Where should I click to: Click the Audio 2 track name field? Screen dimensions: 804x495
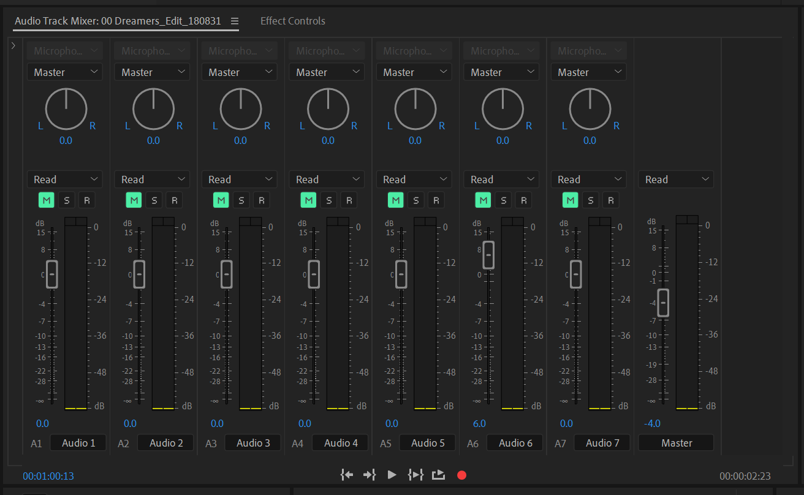coord(166,443)
